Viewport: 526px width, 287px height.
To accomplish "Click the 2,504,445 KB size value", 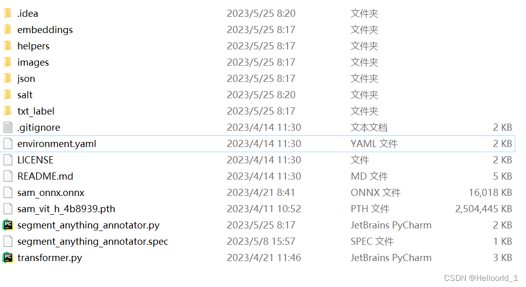I will [483, 209].
